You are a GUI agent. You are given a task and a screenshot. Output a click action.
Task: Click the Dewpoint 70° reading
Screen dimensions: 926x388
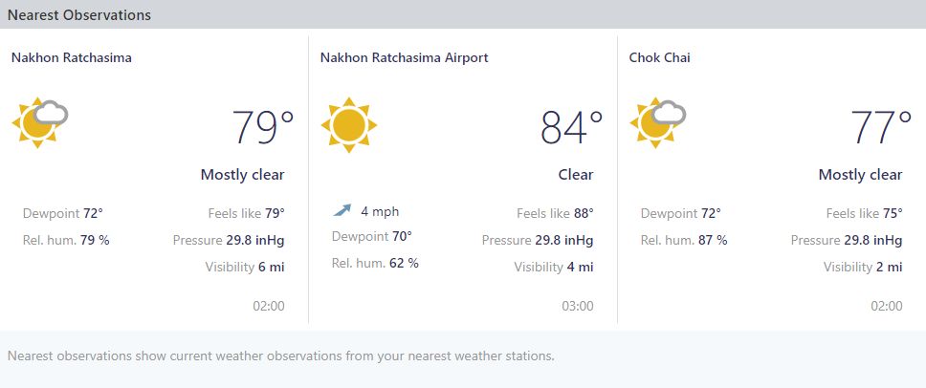click(372, 236)
